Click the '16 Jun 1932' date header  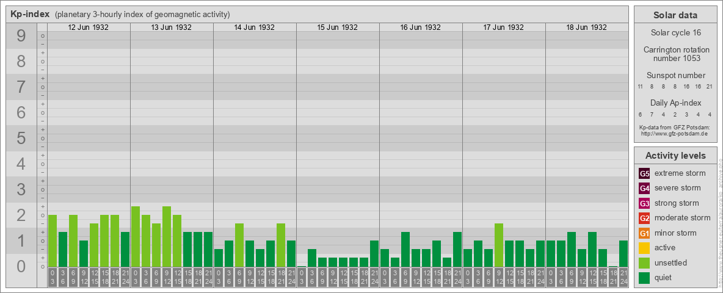(x=421, y=27)
